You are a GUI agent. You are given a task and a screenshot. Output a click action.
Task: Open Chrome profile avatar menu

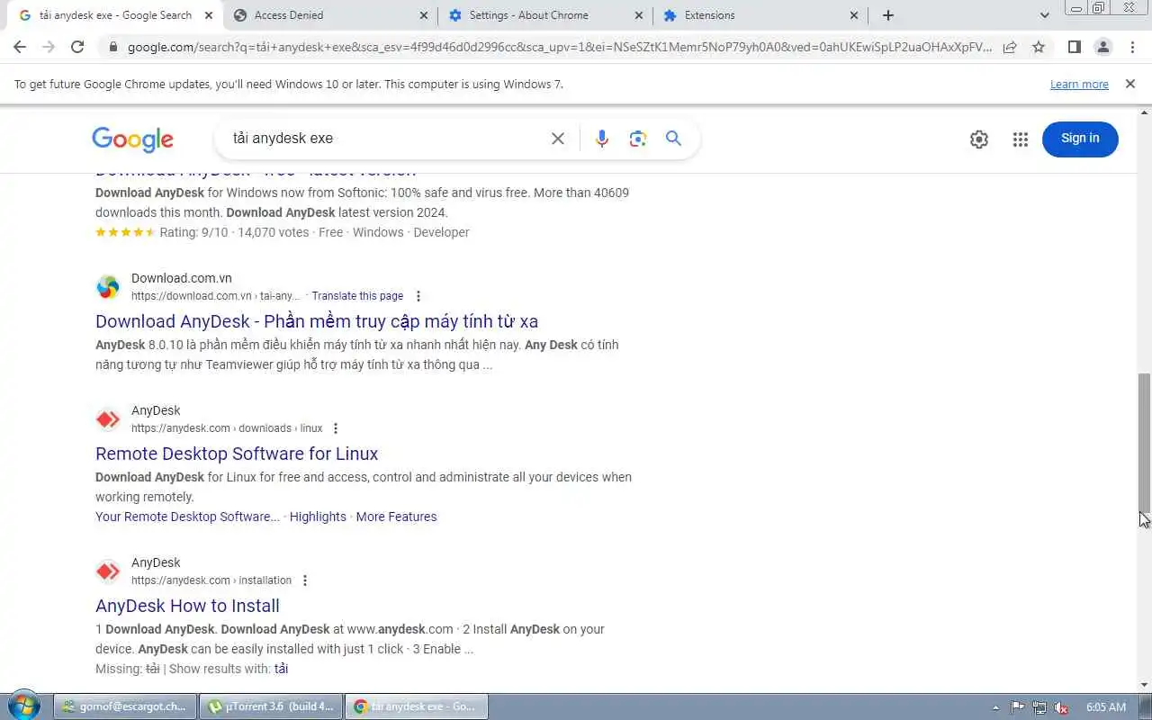1102,47
